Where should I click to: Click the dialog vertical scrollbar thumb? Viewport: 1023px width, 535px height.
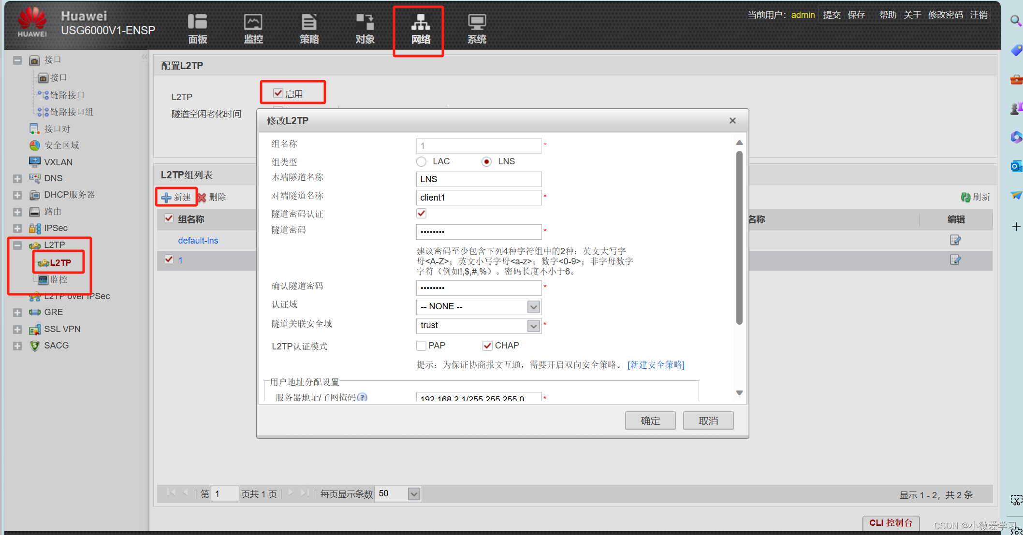pyautogui.click(x=739, y=237)
